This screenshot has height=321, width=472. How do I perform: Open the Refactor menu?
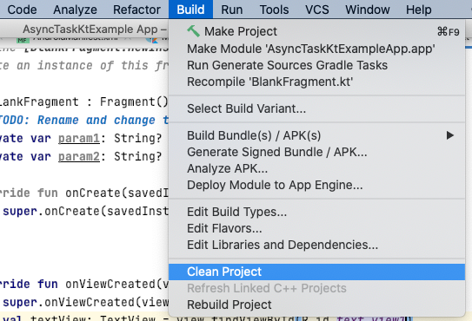[136, 10]
